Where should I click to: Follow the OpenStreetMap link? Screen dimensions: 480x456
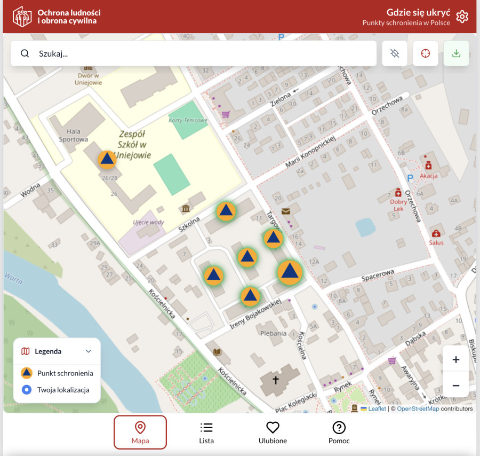(418, 409)
